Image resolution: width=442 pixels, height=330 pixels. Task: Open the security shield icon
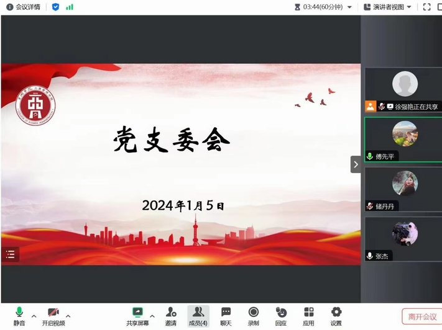coord(55,7)
